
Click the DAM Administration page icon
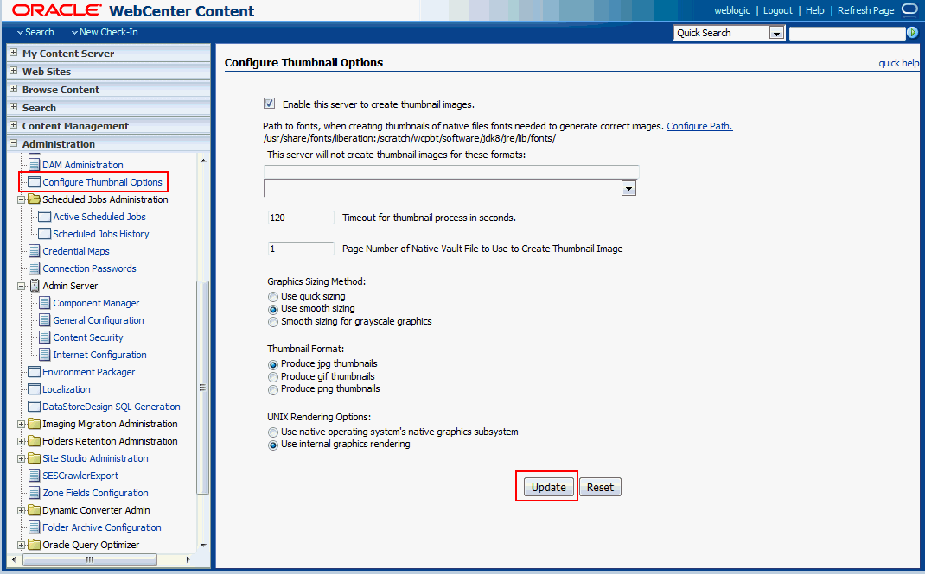pyautogui.click(x=35, y=165)
